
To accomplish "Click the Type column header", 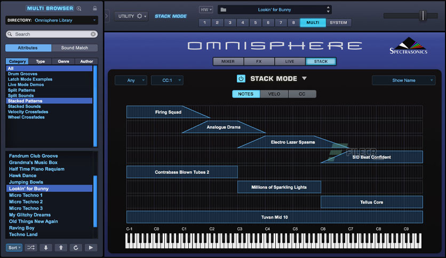I will (x=41, y=61).
